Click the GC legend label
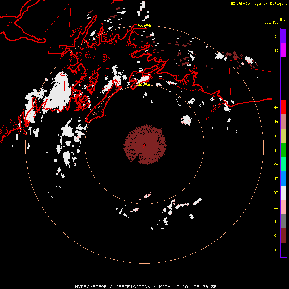Image resolution: width=289 pixels, height=289 pixels. (x=276, y=222)
